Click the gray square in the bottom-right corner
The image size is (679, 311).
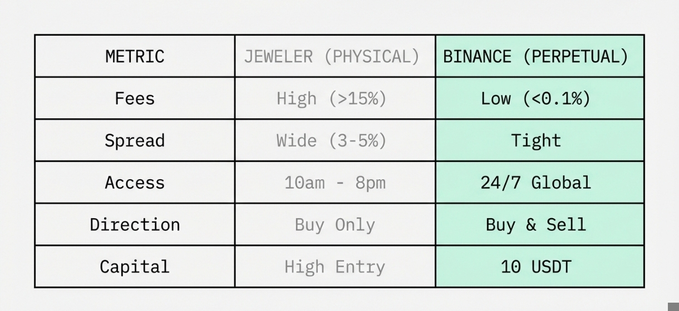click(x=673, y=306)
